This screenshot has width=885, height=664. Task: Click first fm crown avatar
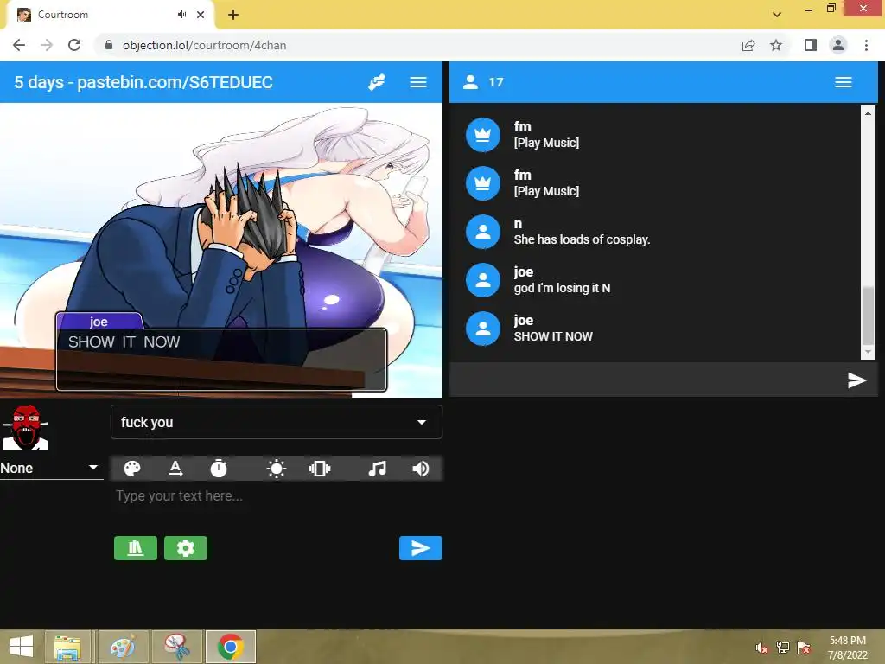point(483,135)
